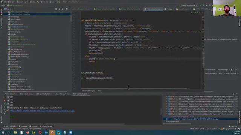Open Outlook from the Windows taskbar
Viewport: 241px width, 135px height.
(x=46, y=132)
